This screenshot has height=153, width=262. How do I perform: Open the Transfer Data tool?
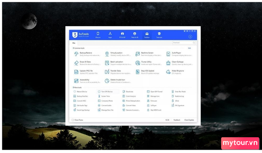tap(118, 72)
